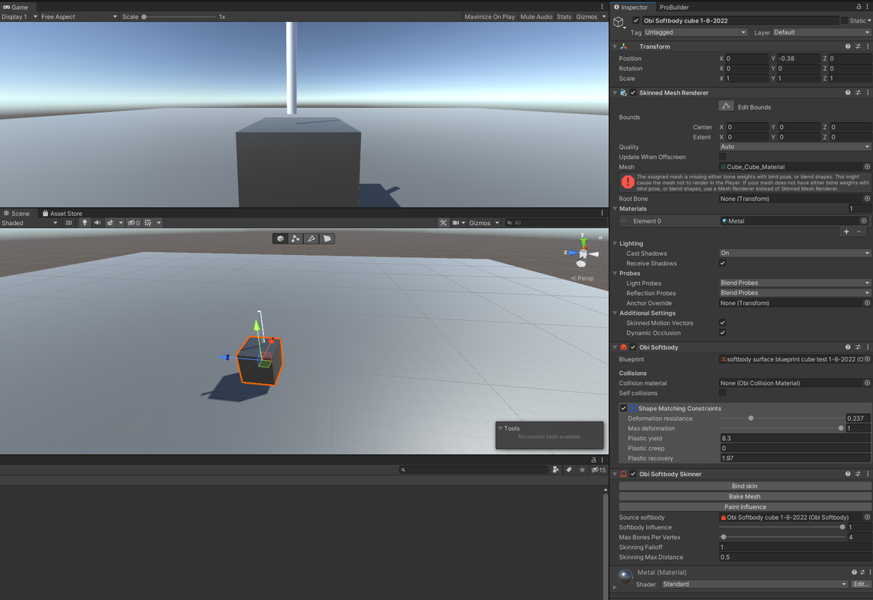Lock the Inspector panel with padlock icon

(859, 7)
